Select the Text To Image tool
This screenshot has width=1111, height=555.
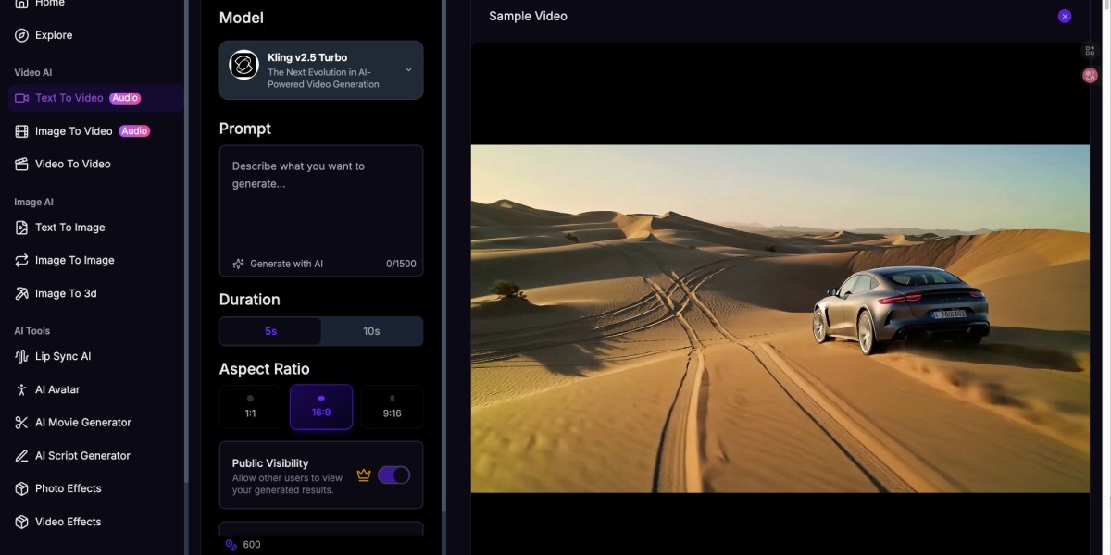click(69, 227)
